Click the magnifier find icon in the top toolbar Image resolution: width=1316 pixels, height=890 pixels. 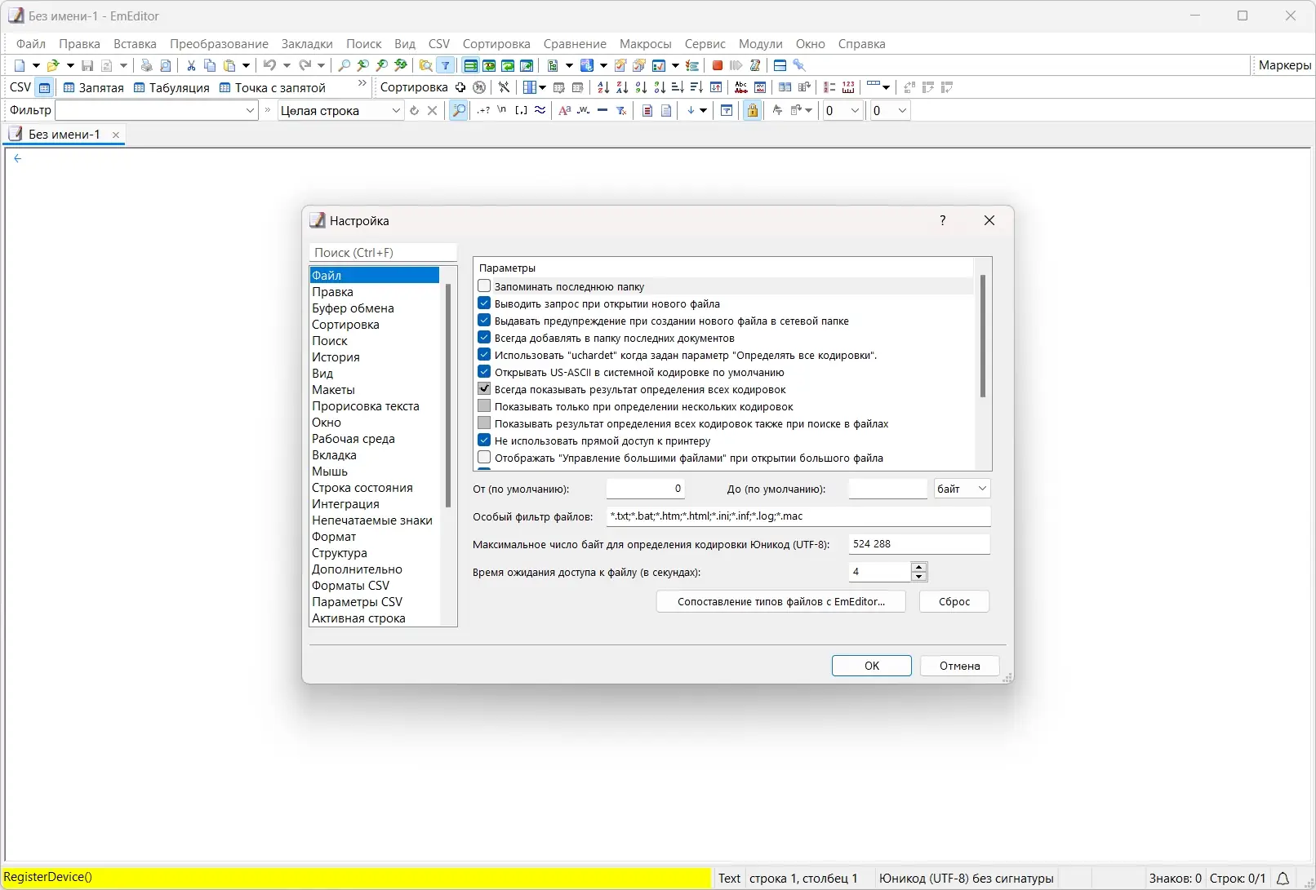pos(345,65)
